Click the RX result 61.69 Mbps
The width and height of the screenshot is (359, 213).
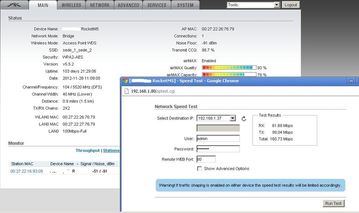(x=283, y=126)
